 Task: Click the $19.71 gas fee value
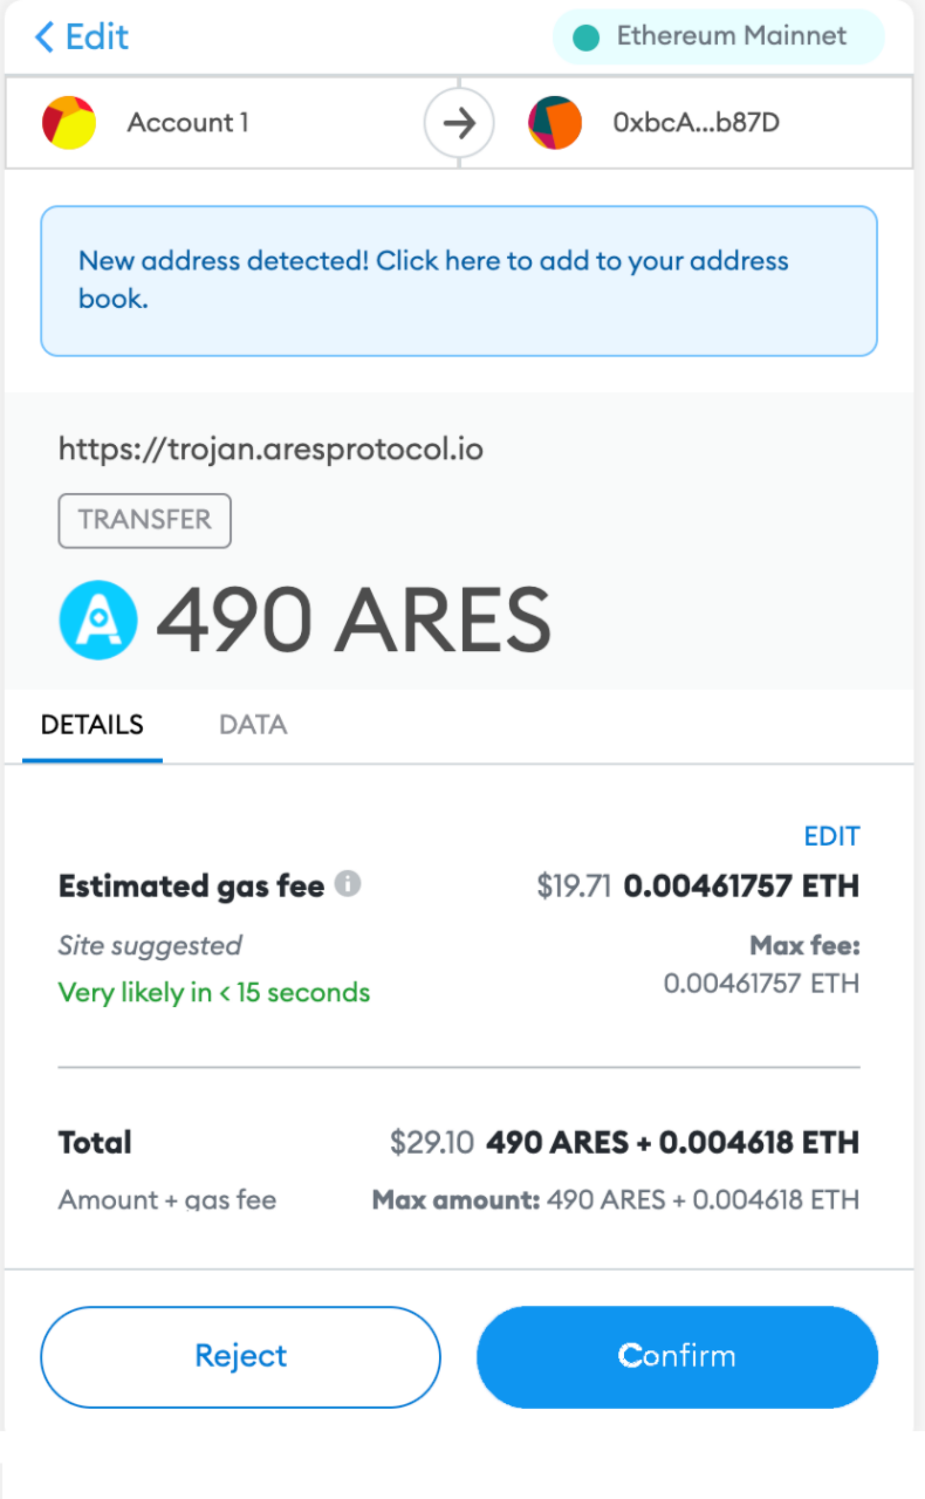pos(574,886)
